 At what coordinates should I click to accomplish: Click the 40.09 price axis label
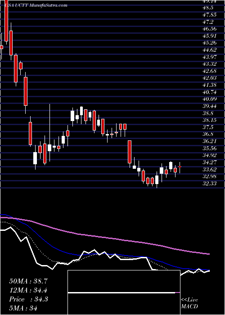point(210,99)
